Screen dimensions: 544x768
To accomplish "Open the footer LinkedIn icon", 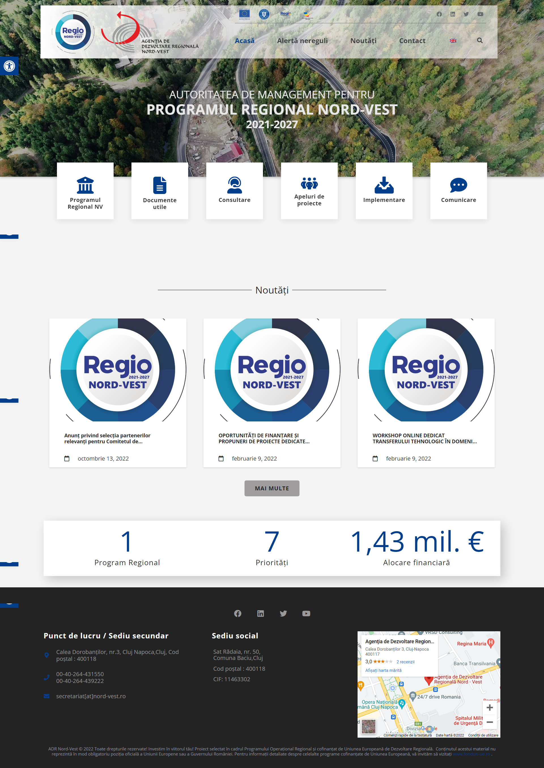I will tap(260, 613).
